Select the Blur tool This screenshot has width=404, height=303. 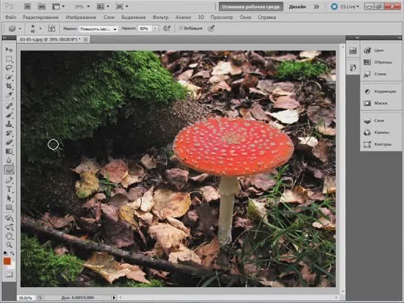coord(9,160)
